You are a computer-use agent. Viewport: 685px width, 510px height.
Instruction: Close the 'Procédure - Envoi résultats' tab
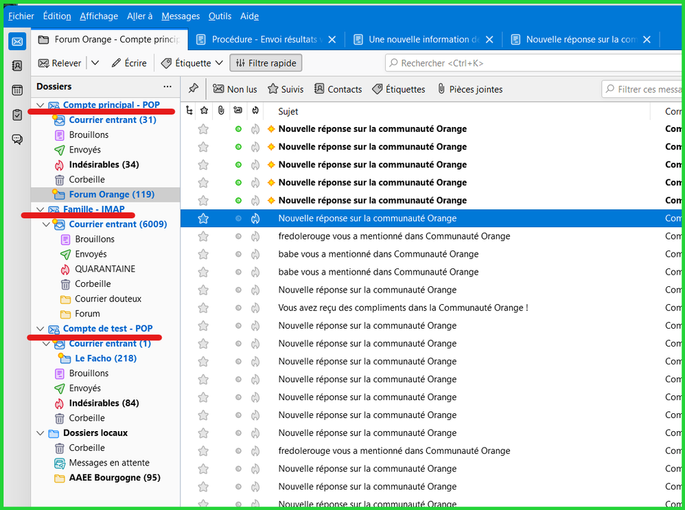pyautogui.click(x=332, y=40)
